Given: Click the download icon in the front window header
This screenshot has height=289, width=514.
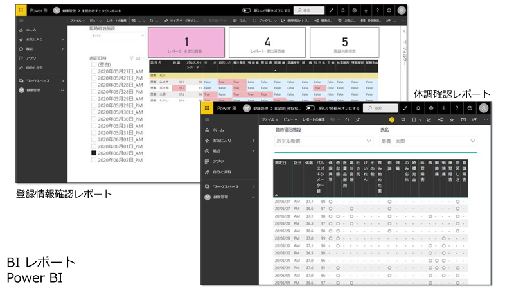Looking at the screenshot, I should [x=443, y=108].
